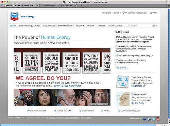
Task: Click the Human Energy tagline beside logo
Action: 28,17
